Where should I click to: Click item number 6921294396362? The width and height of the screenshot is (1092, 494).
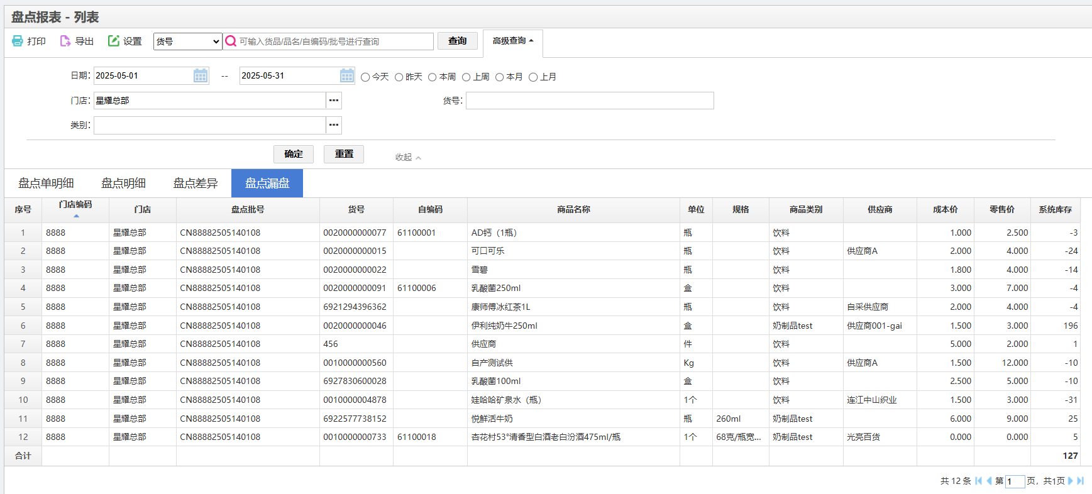pos(355,307)
